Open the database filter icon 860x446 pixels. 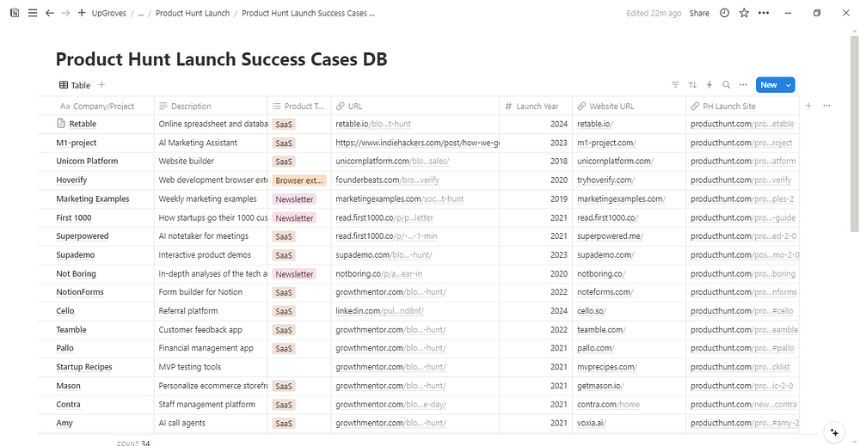pos(675,85)
